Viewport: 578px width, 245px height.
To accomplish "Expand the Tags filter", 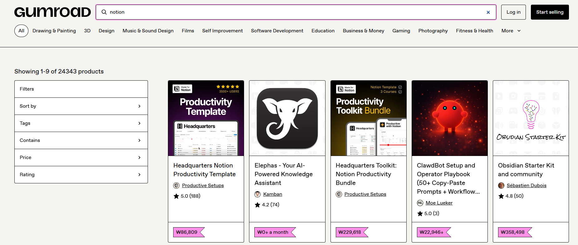I will tap(81, 123).
